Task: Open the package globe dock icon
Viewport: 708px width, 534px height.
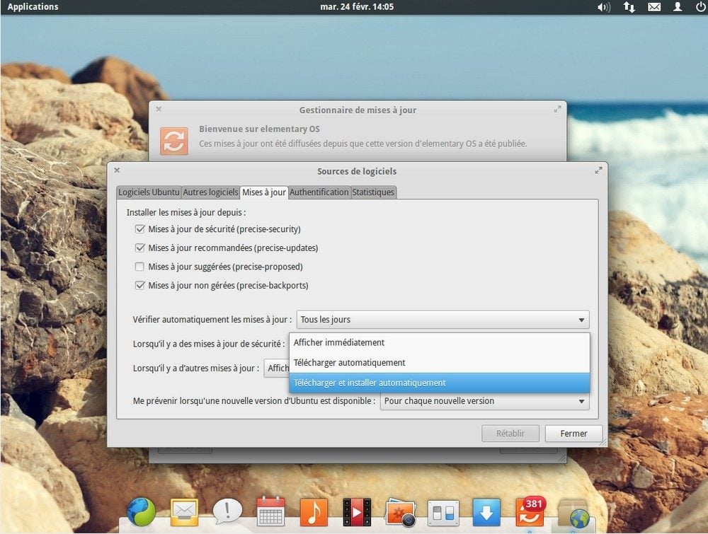Action: point(574,513)
